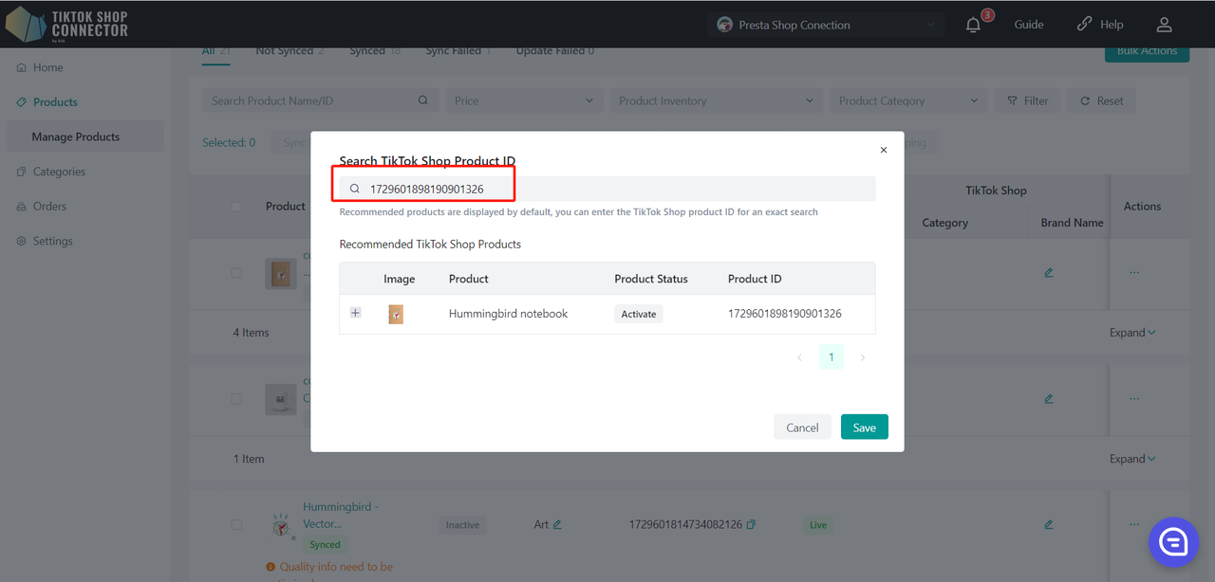This screenshot has height=582, width=1215.
Task: Open Orders in sidebar
Action: tap(49, 206)
